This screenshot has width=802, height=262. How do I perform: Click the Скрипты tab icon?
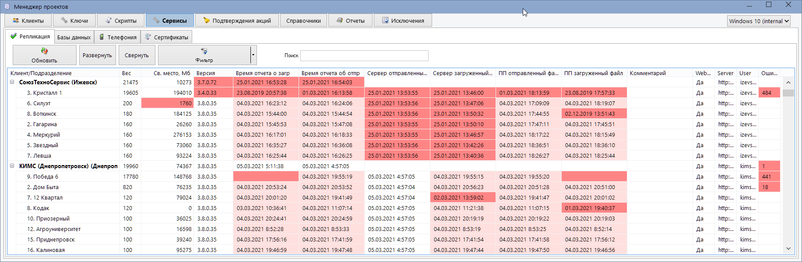click(x=109, y=21)
